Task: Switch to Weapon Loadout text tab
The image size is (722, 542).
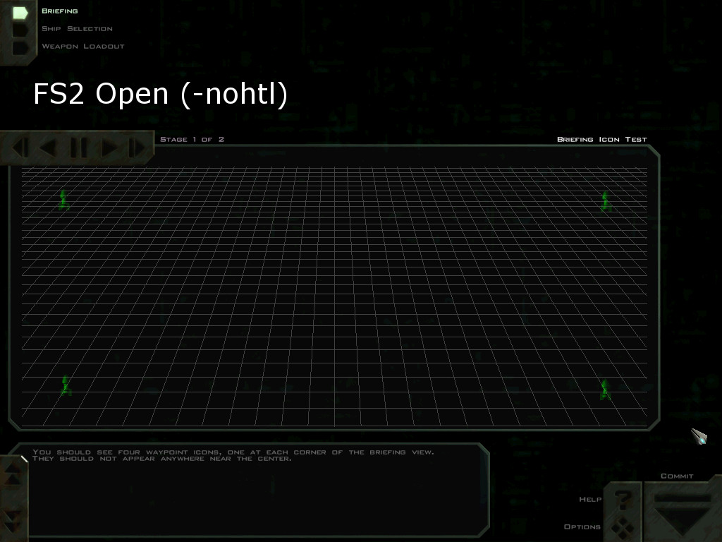Action: pyautogui.click(x=82, y=47)
